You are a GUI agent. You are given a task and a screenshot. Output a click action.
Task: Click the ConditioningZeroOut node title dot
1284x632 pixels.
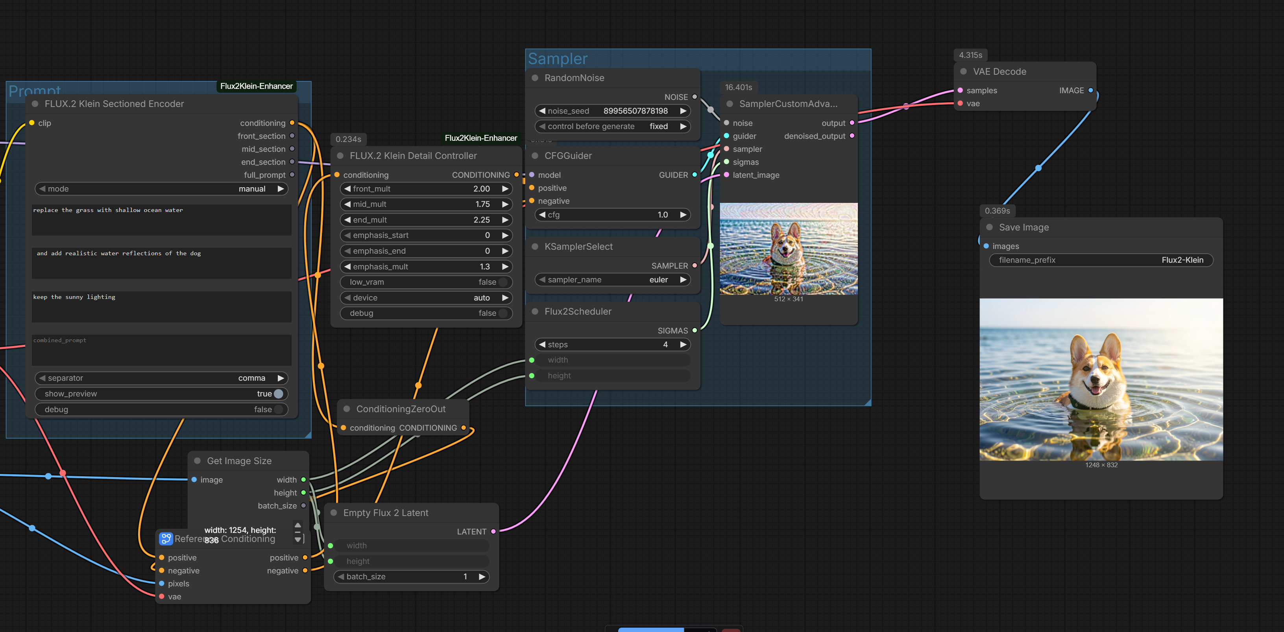tap(347, 409)
